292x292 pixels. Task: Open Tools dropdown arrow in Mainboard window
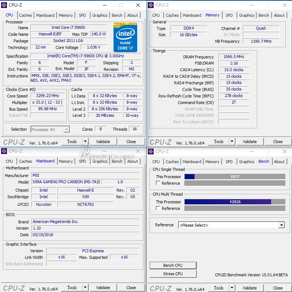(85, 288)
